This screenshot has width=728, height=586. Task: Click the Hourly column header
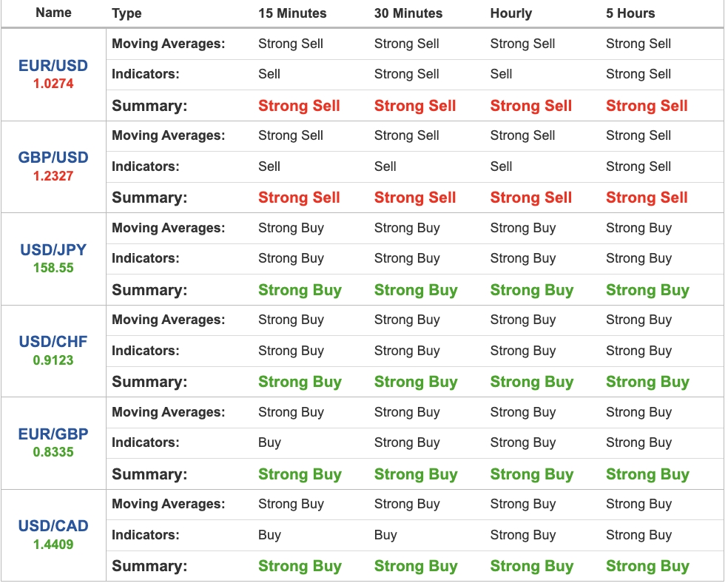tap(511, 13)
